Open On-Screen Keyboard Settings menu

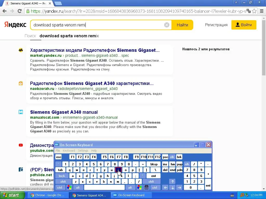(83, 151)
